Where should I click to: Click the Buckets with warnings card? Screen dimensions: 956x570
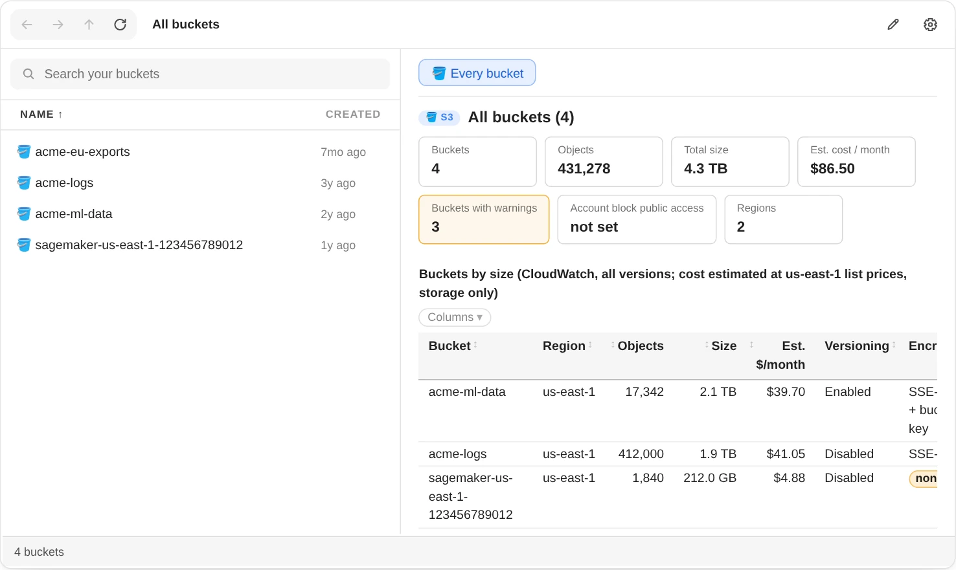pos(484,220)
